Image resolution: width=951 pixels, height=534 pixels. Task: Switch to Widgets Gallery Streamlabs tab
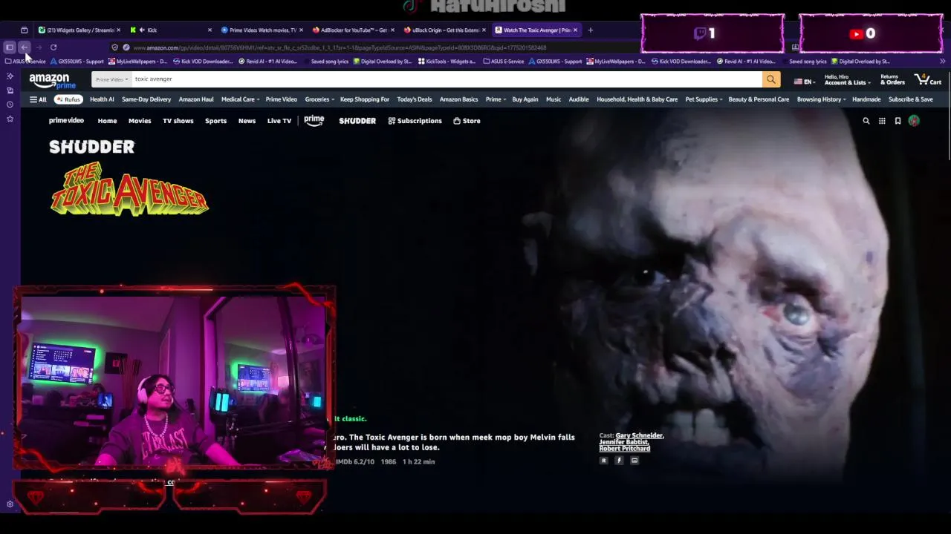point(78,30)
